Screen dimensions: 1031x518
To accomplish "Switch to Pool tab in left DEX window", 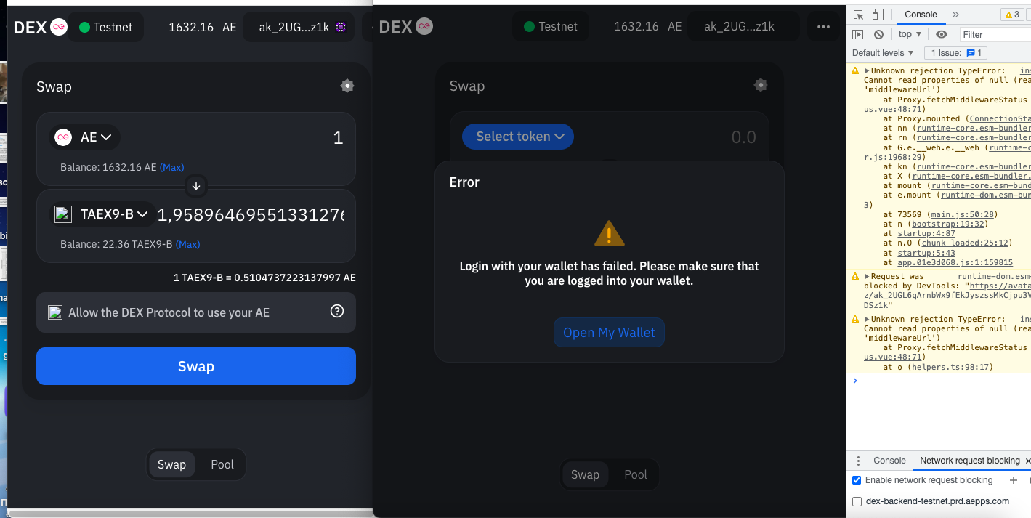I will point(222,464).
